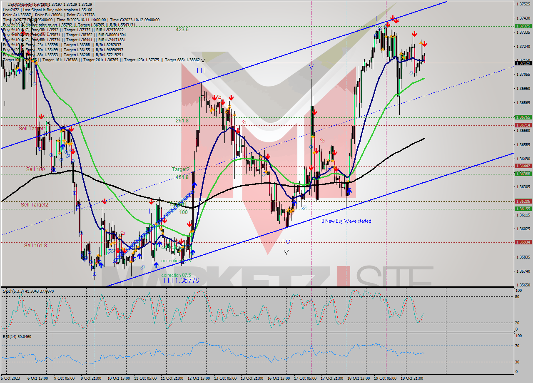Click '0 New Buy Wave started' annotation
The height and width of the screenshot is (383, 533).
346,221
